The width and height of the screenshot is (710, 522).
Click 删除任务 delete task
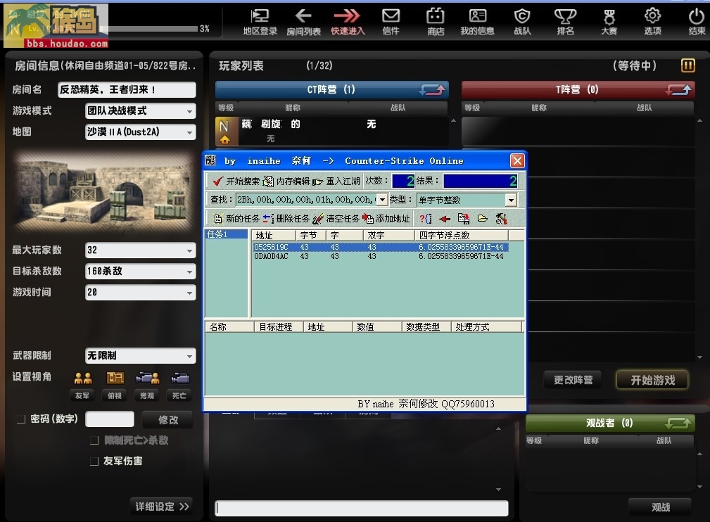286,219
